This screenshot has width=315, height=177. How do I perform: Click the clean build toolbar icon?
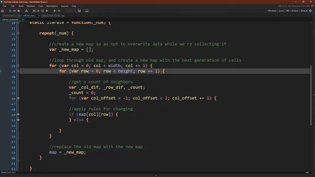pos(47,11)
